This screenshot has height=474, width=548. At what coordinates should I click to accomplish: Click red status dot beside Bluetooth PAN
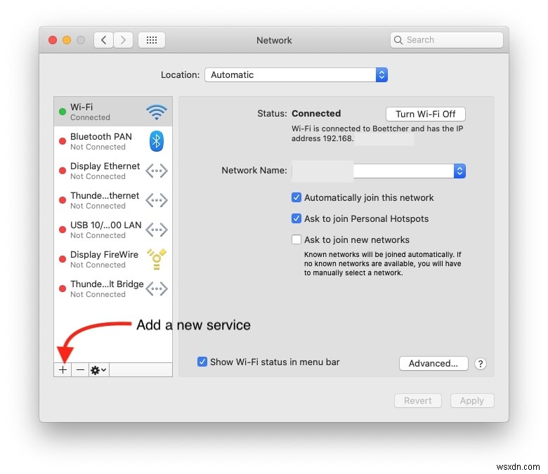pyautogui.click(x=63, y=141)
